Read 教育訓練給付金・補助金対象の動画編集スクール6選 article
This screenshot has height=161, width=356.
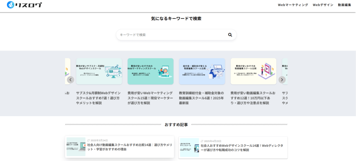202,98
